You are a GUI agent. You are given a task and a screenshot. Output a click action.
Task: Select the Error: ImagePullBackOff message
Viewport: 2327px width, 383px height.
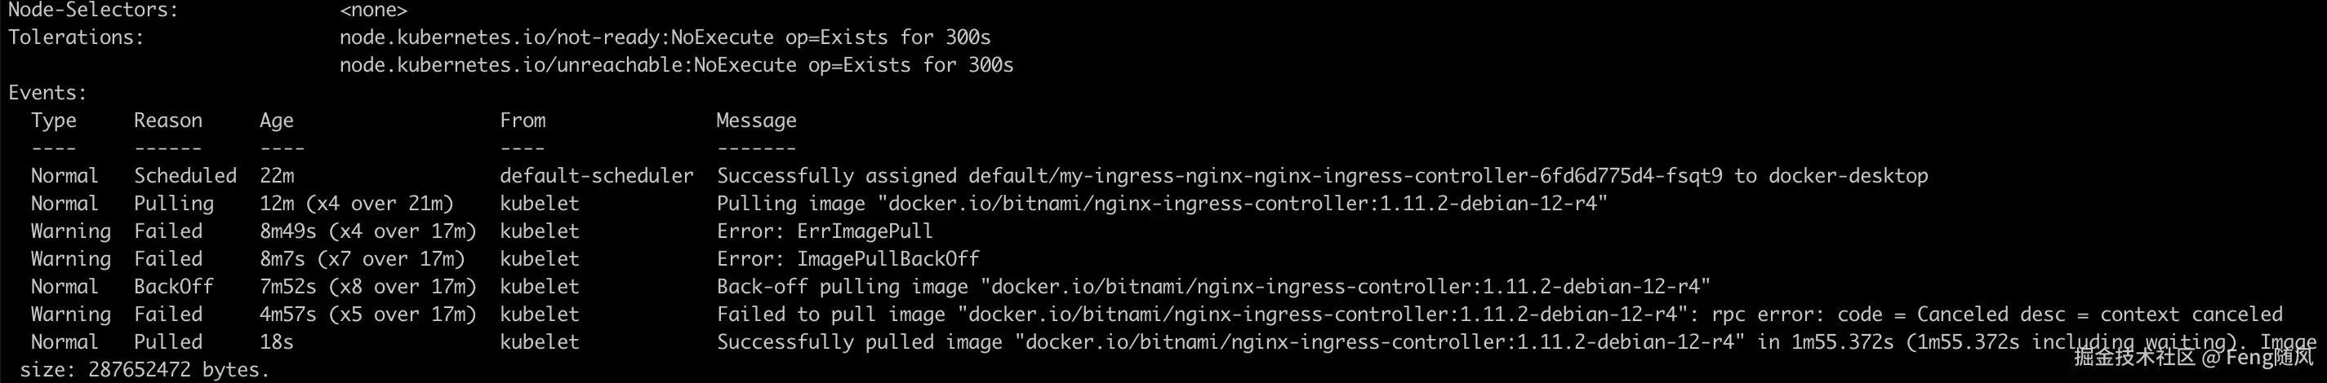[848, 259]
